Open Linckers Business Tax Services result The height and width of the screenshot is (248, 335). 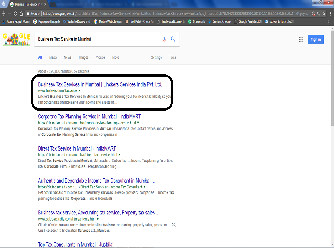click(x=100, y=84)
